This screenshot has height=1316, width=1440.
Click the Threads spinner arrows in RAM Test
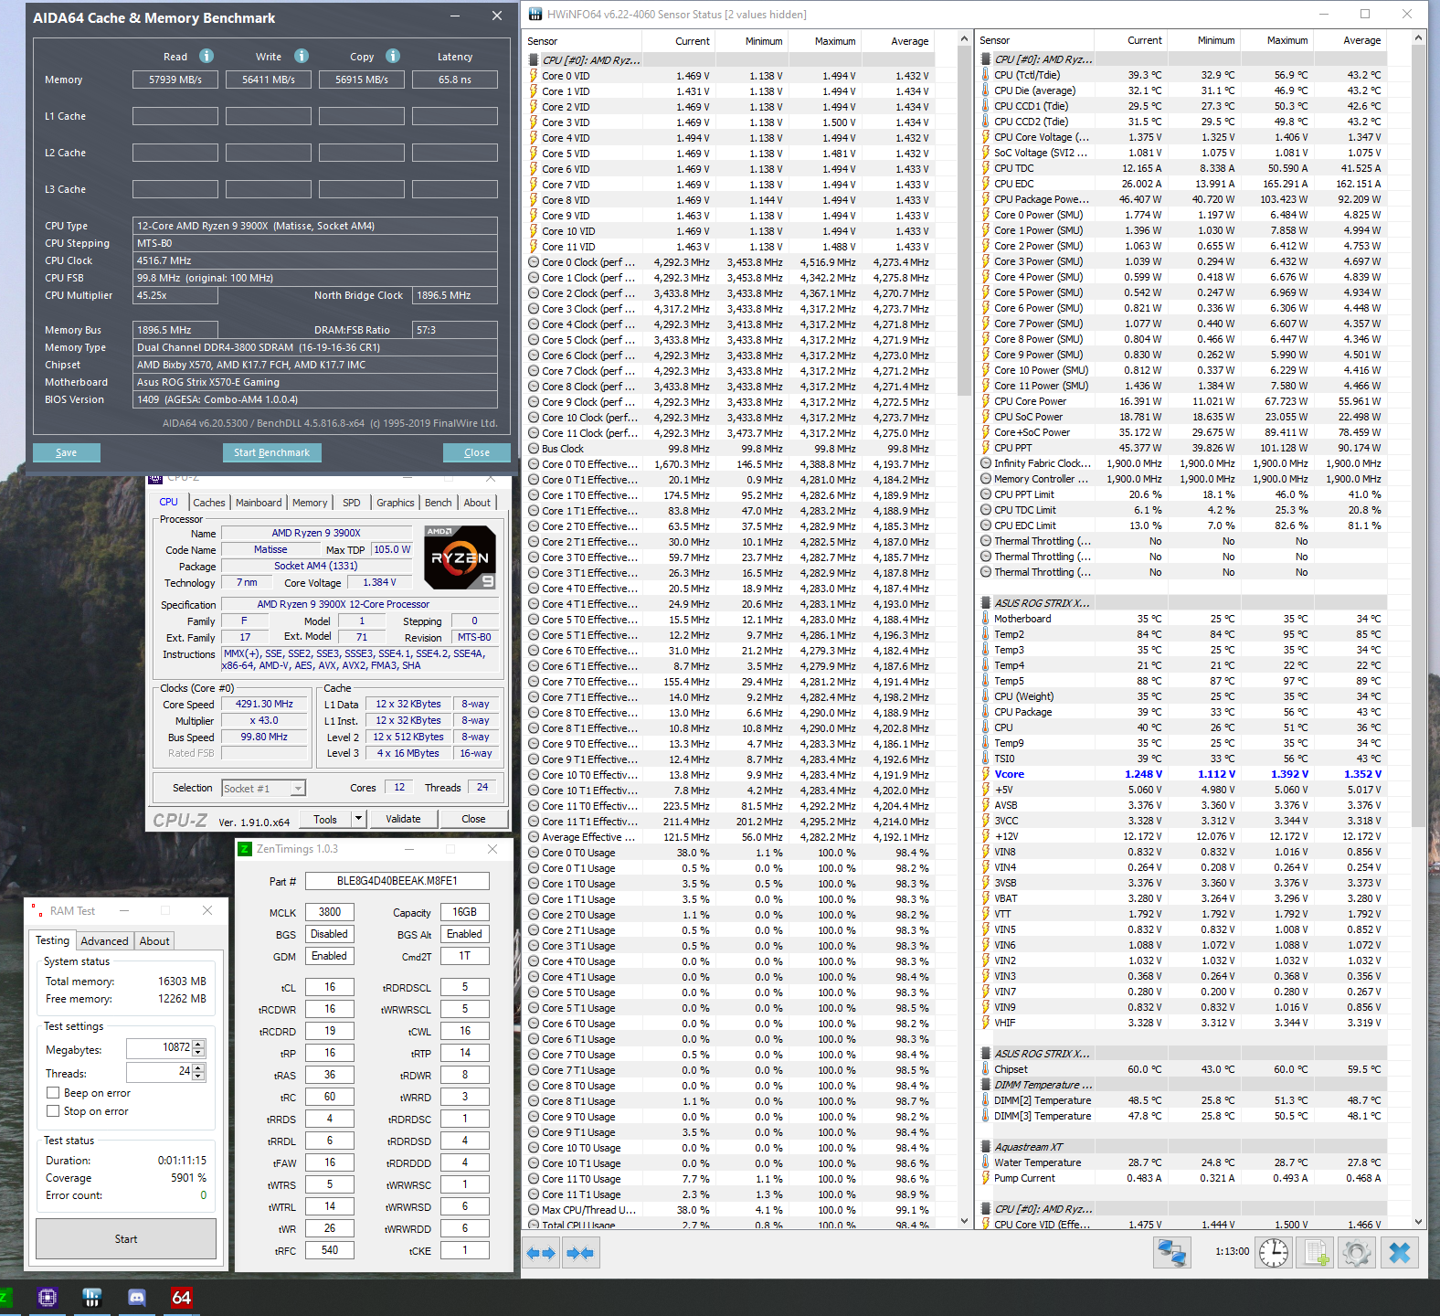[x=199, y=1072]
